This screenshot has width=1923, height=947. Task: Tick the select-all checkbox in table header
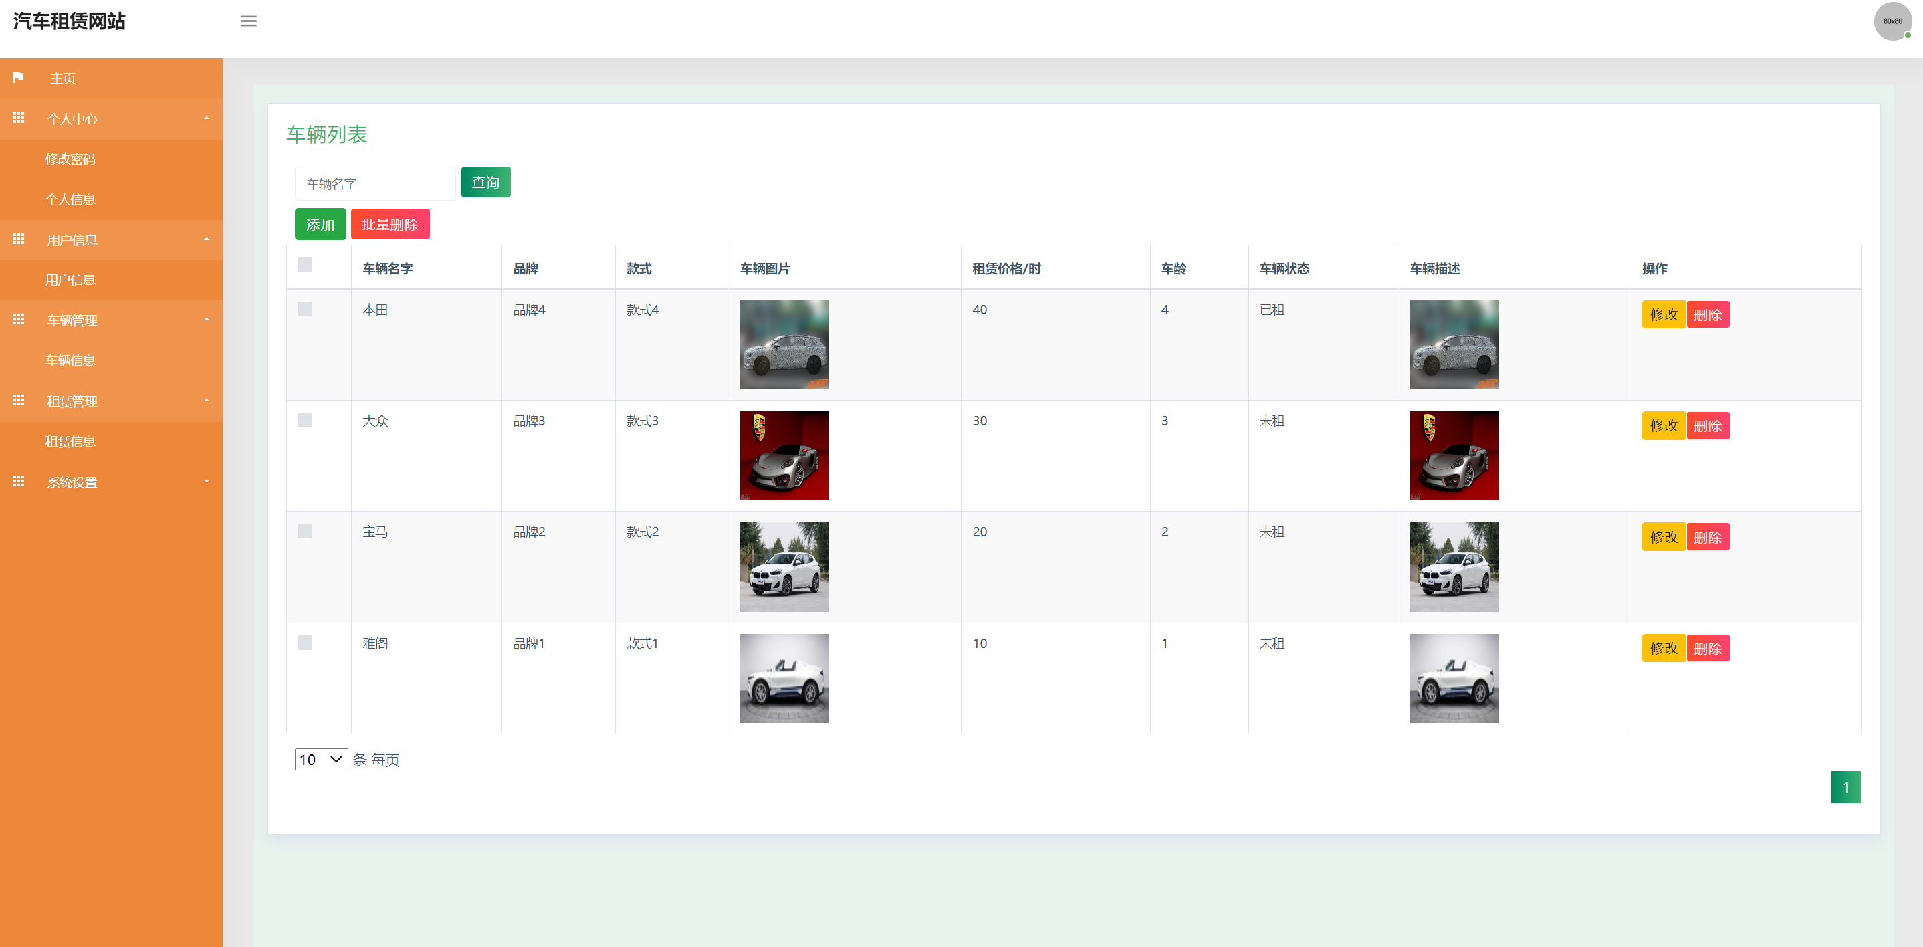click(x=305, y=264)
